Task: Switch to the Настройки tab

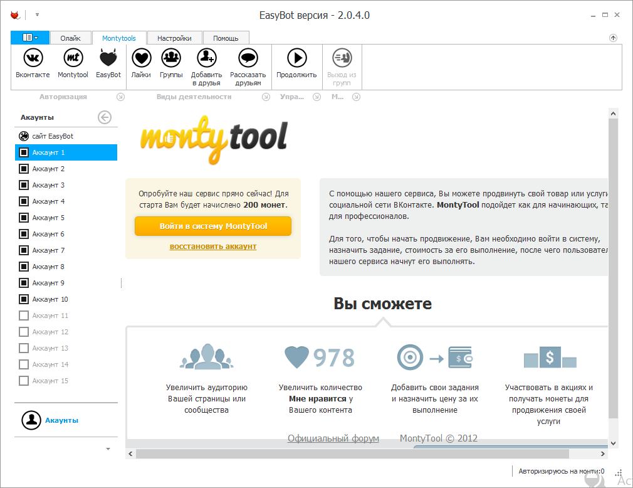Action: coord(174,38)
